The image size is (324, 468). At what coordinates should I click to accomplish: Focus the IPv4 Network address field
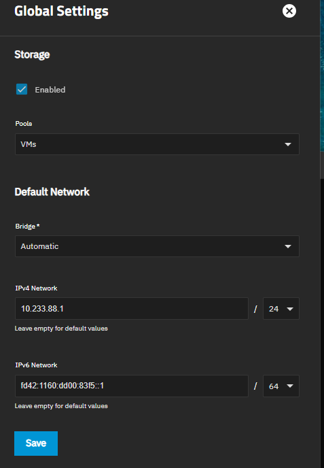[132, 308]
